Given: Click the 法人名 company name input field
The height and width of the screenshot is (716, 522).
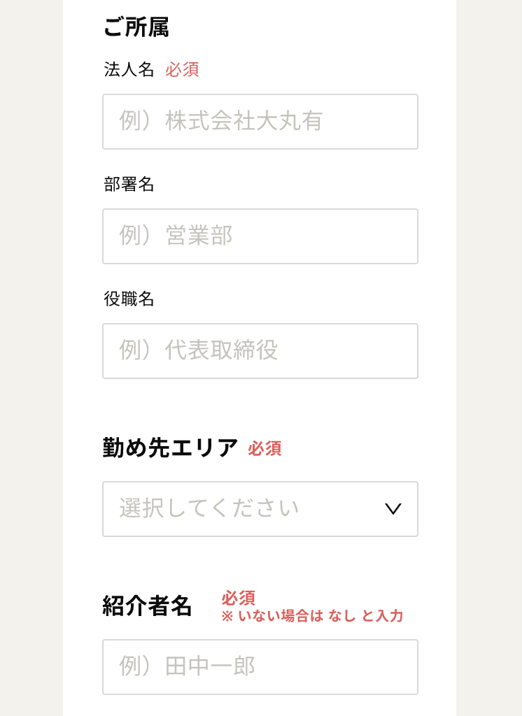Looking at the screenshot, I should pos(260,122).
